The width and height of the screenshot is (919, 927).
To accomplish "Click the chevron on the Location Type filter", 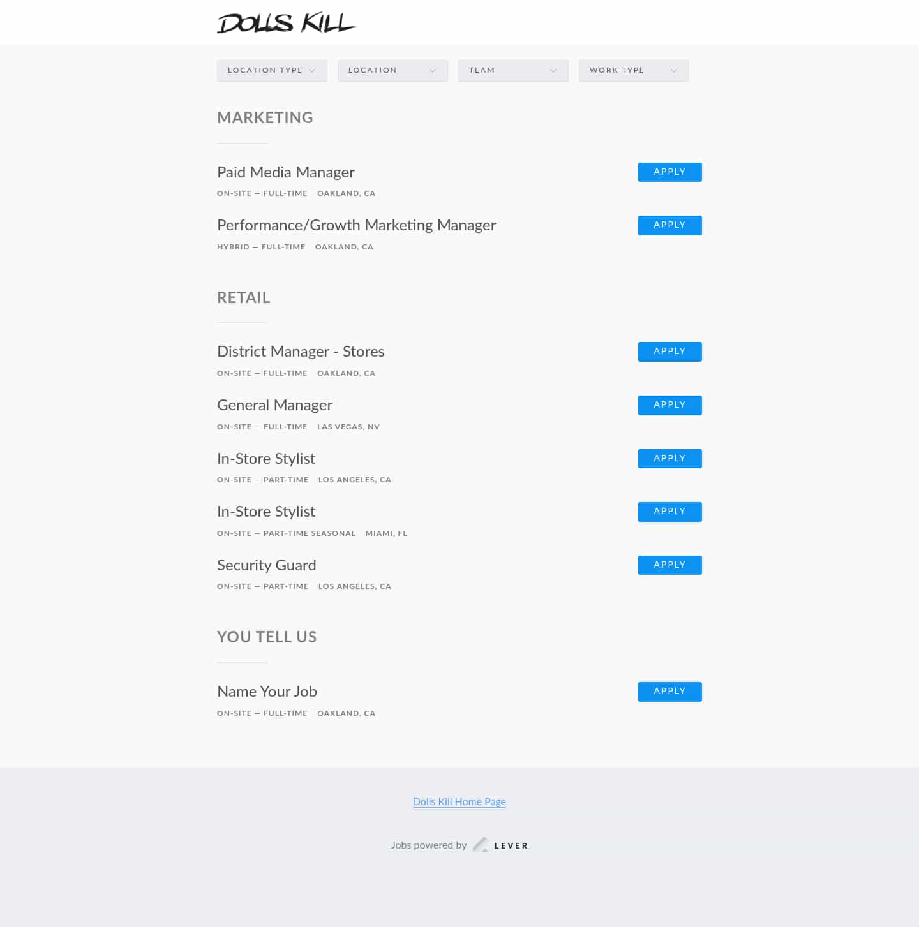I will point(313,70).
